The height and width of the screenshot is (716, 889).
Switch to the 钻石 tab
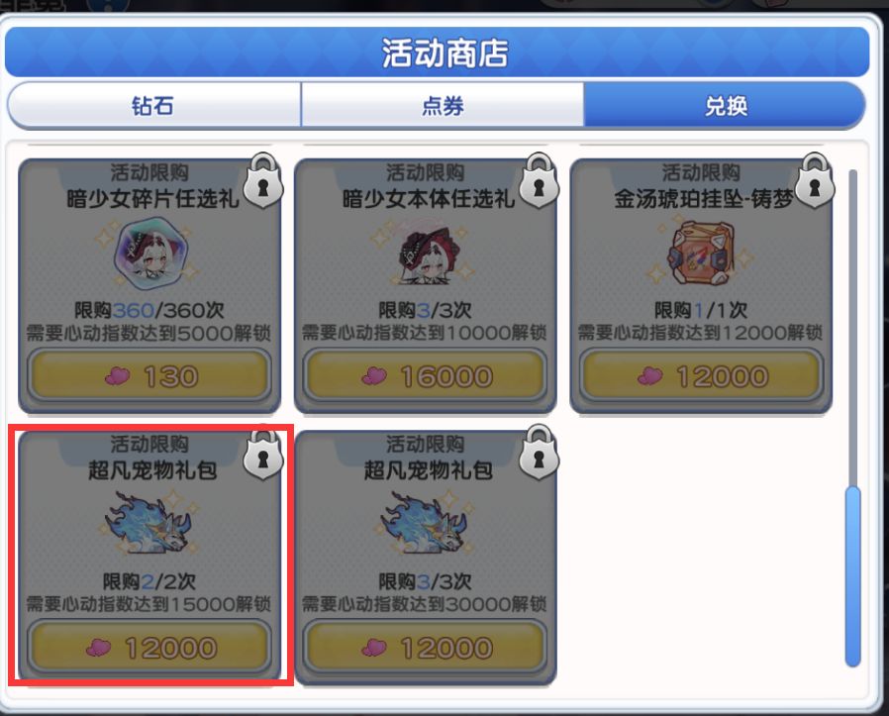tap(153, 106)
